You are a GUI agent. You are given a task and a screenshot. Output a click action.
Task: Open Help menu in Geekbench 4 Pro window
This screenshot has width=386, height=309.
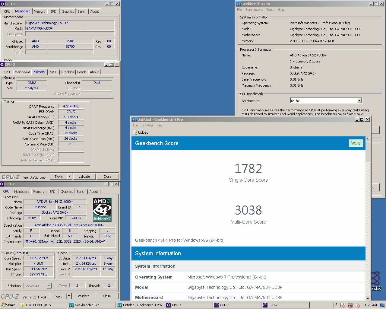point(280,10)
